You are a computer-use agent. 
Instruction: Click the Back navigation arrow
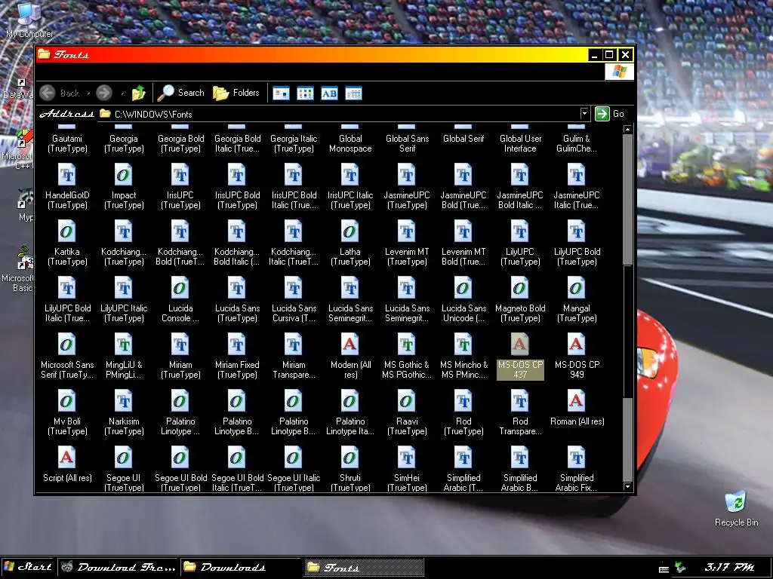tap(48, 93)
